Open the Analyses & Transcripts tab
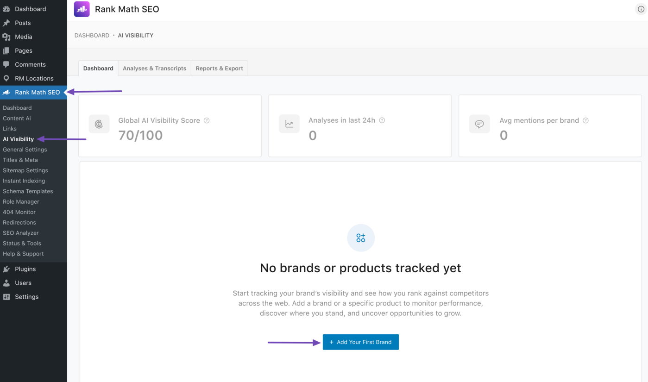 pos(154,68)
